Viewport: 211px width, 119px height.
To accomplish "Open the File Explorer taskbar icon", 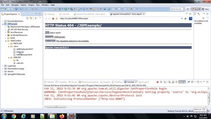I will (52, 116).
